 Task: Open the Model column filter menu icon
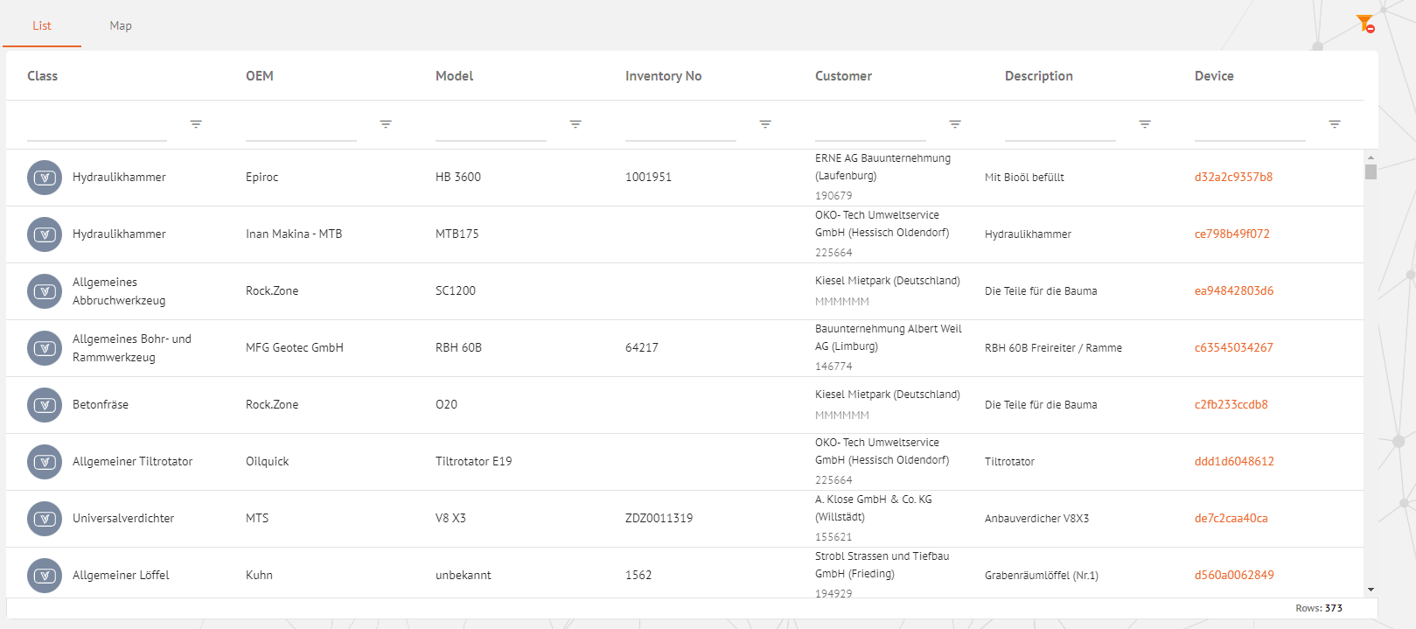pos(575,124)
